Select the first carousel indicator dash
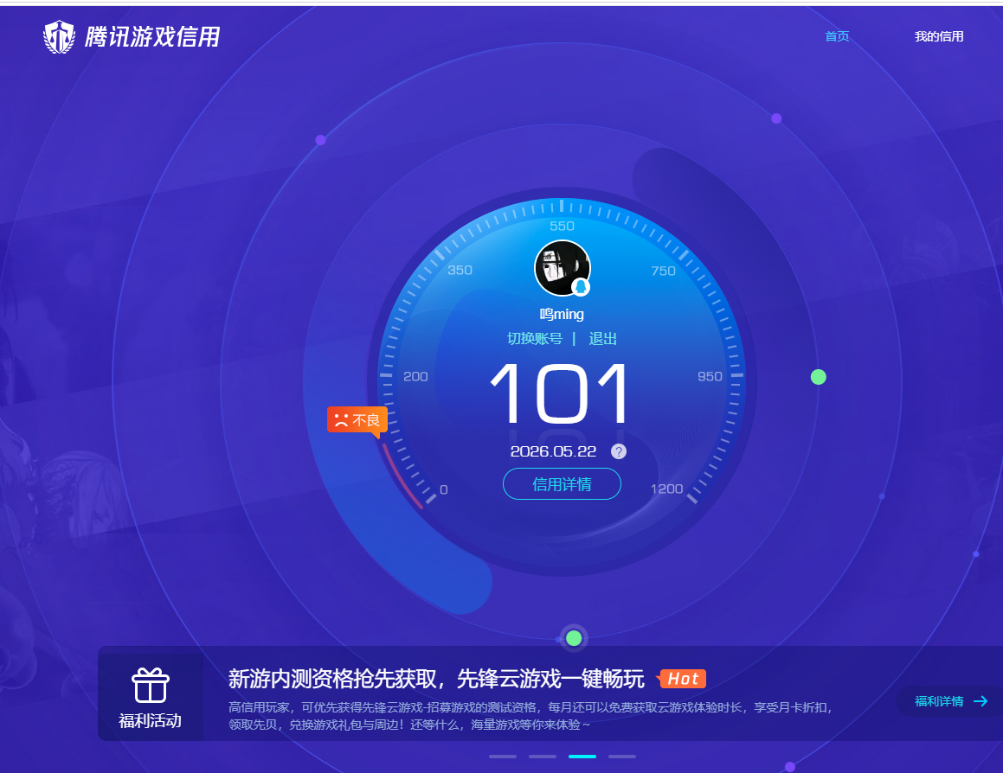 pyautogui.click(x=503, y=757)
